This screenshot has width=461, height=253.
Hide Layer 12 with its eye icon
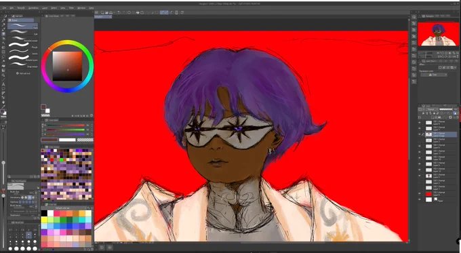tap(419, 170)
